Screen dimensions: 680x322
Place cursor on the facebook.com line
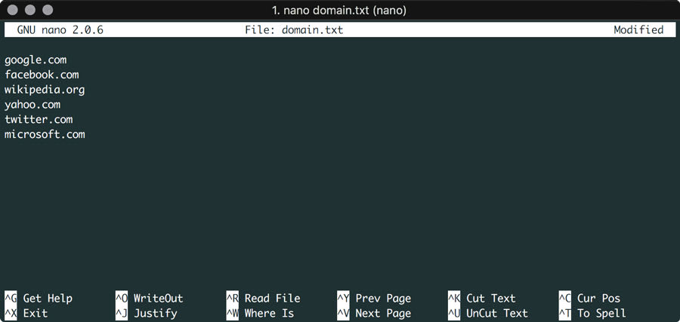click(42, 75)
